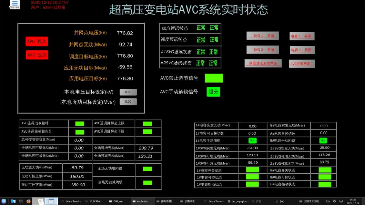Toggle 投分 for 1#电容手动闭锁
365x205 pixels.
[x=252, y=141]
